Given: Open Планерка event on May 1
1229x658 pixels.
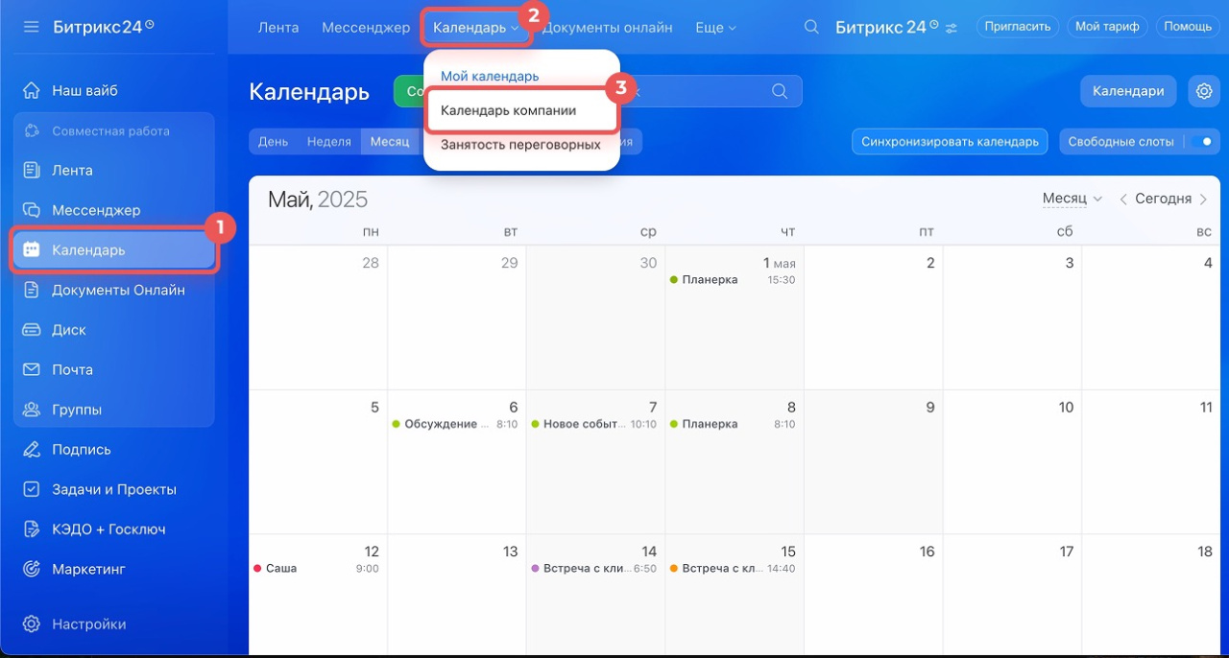Looking at the screenshot, I should (735, 280).
